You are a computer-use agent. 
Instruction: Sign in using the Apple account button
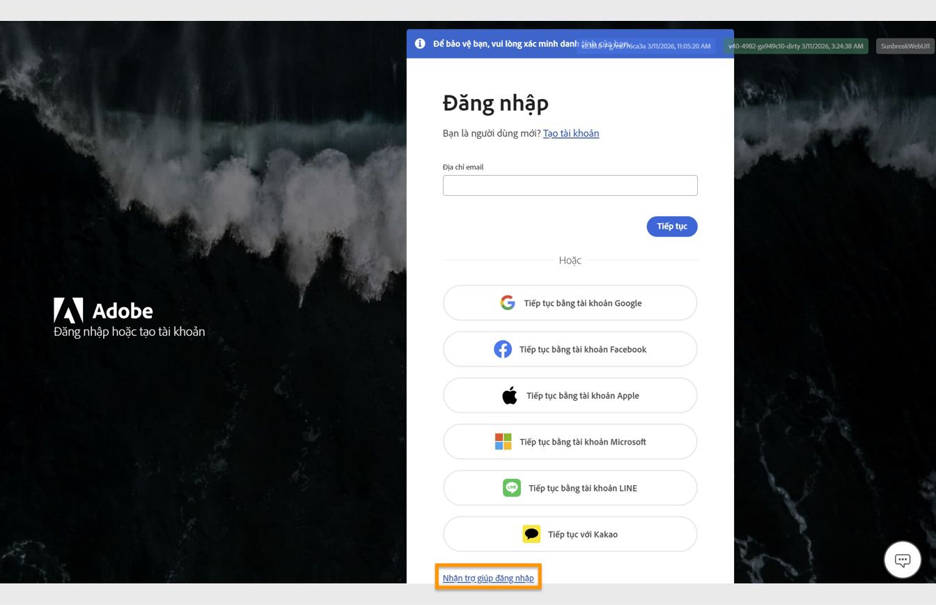pyautogui.click(x=570, y=396)
